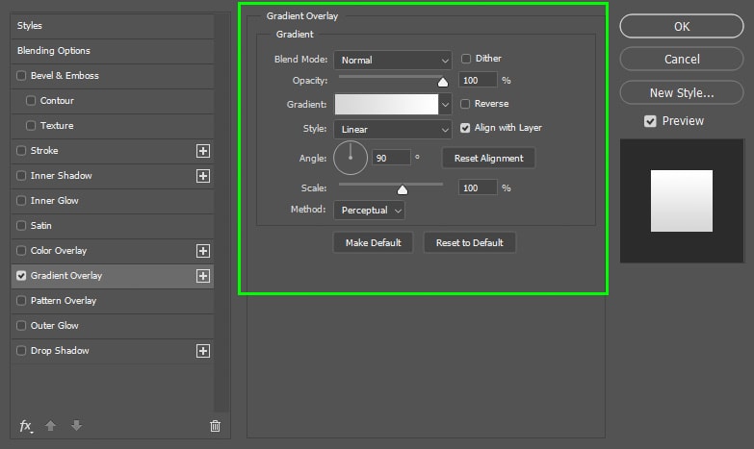The height and width of the screenshot is (449, 754).
Task: Click the gradient color swatch preview
Action: 386,104
